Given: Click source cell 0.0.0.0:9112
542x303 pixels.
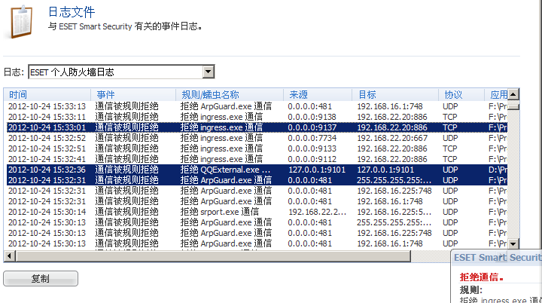Looking at the screenshot, I should (312, 159).
